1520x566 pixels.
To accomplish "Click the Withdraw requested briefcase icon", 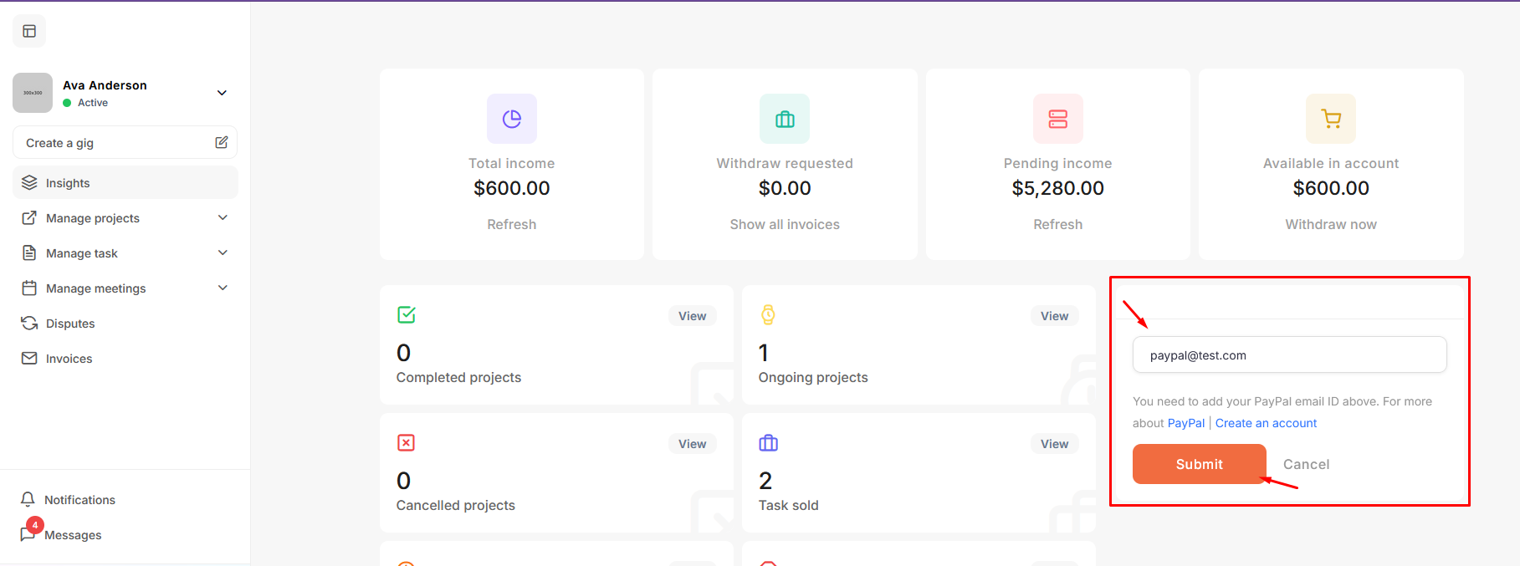I will pyautogui.click(x=785, y=119).
